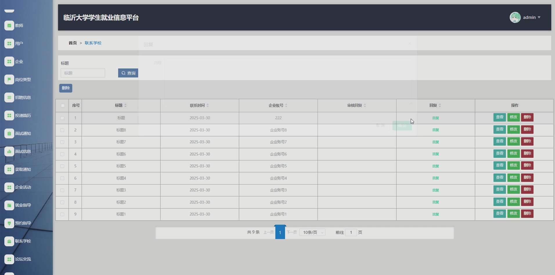Select the checkbox for row 标题6
The width and height of the screenshot is (555, 275).
(x=62, y=154)
